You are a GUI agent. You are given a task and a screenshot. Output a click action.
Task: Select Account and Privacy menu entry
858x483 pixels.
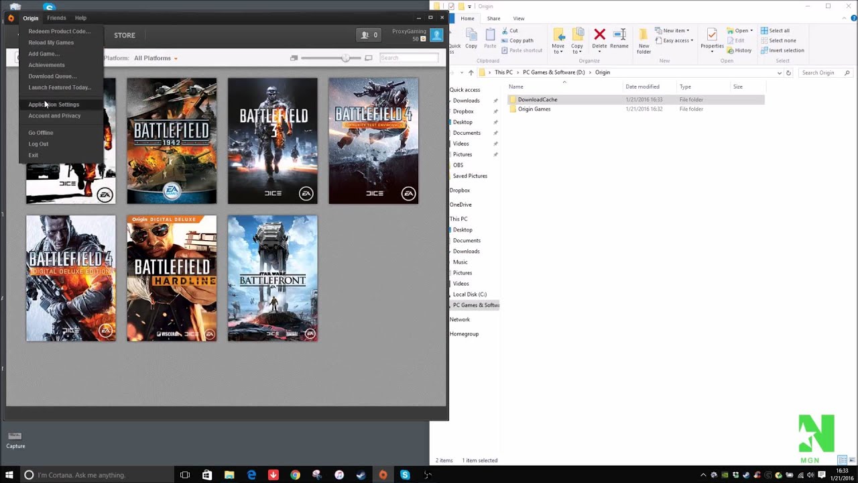(54, 116)
